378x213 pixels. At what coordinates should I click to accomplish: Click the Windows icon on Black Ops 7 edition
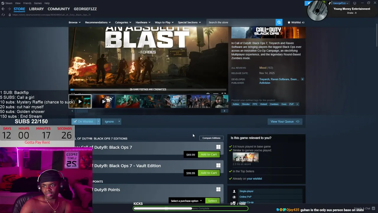[x=218, y=147]
